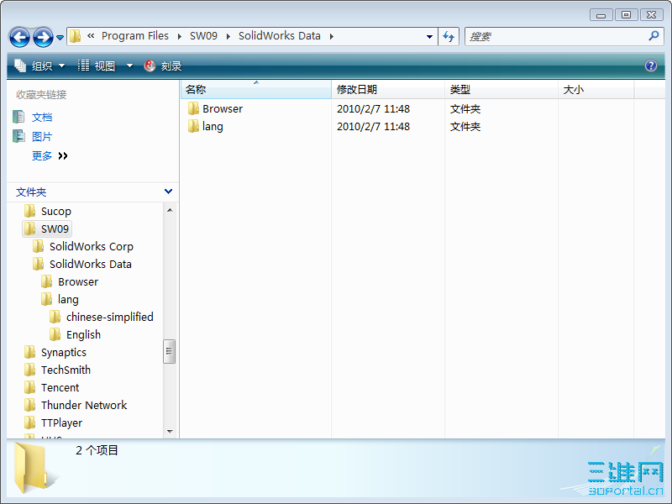Open the 视图 dropdown arrow

(x=129, y=66)
